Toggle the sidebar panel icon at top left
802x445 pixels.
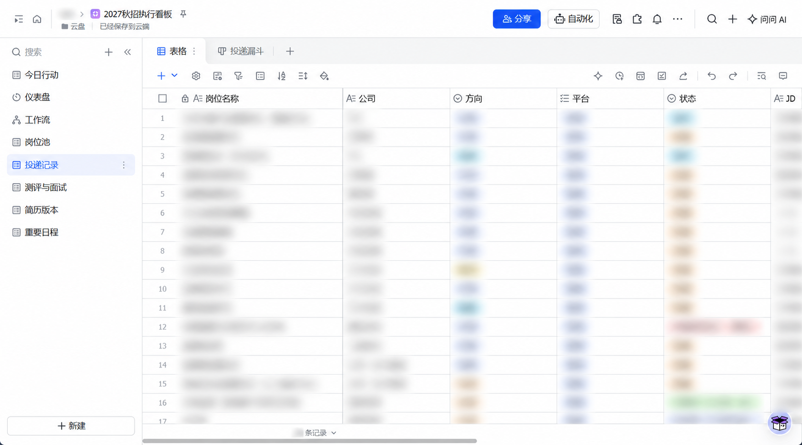click(x=19, y=20)
